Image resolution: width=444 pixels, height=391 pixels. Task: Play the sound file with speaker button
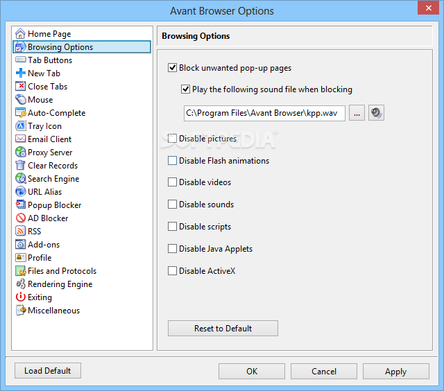[376, 113]
